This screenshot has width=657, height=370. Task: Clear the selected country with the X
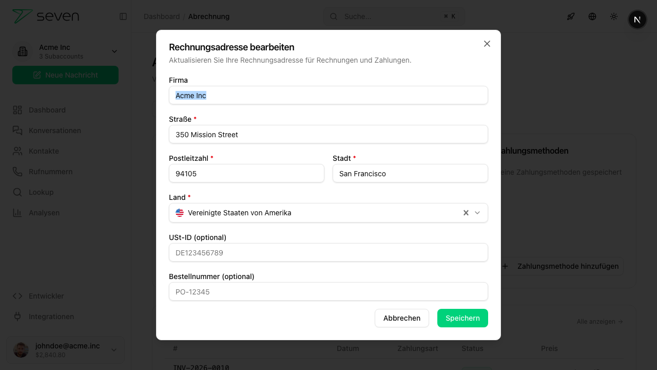coord(466,212)
